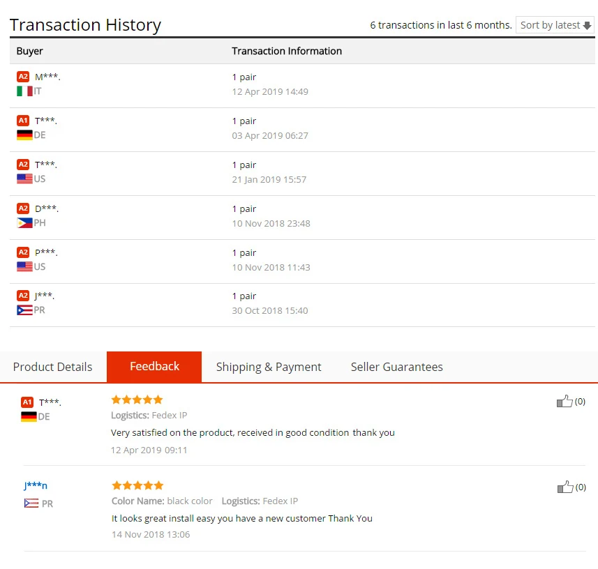Click the review date 14 Nov 2018 13:06
The height and width of the screenshot is (569, 598).
[x=151, y=534]
